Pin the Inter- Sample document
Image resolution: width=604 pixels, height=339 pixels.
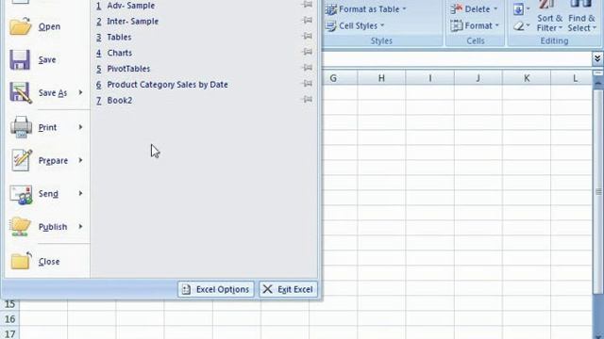[307, 21]
